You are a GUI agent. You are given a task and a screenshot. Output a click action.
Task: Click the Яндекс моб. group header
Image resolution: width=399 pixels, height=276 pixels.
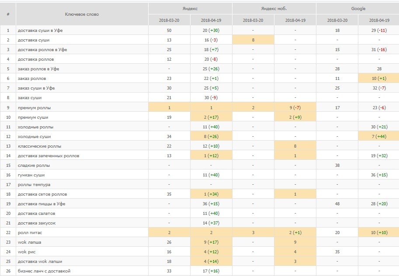(274, 8)
